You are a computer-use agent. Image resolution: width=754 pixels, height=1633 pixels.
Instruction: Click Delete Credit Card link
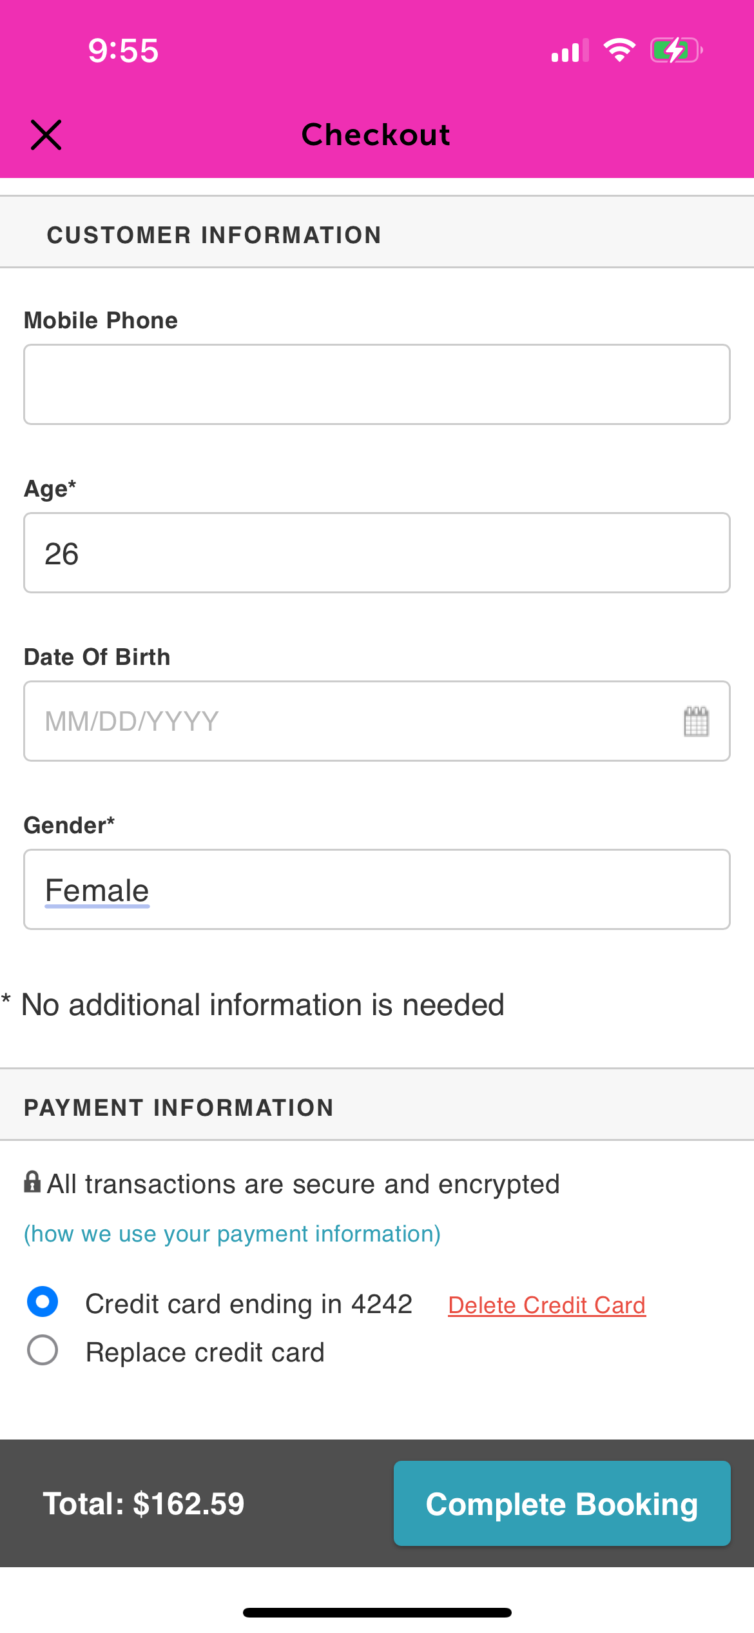tap(546, 1305)
